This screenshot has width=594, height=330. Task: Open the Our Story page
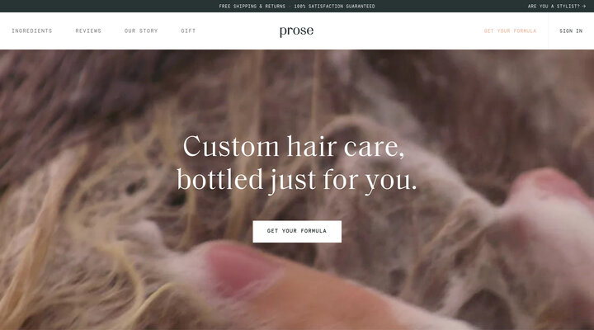click(x=141, y=31)
